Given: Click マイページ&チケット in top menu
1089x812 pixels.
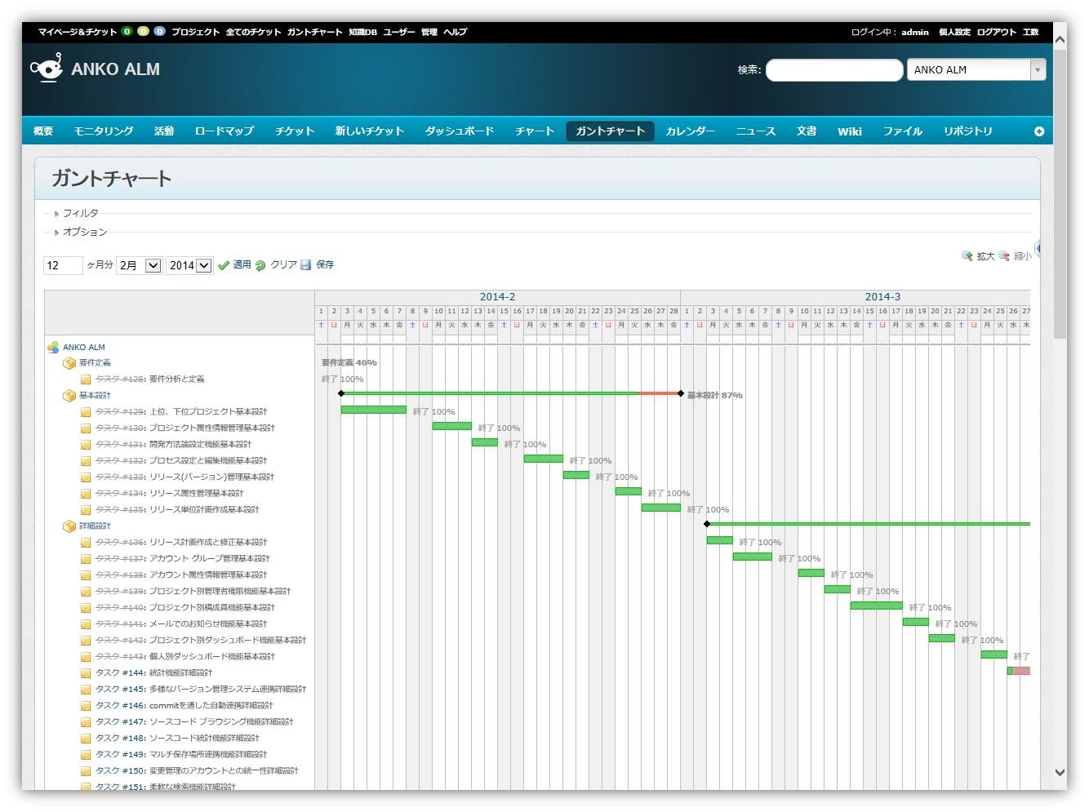Looking at the screenshot, I should click(x=78, y=32).
